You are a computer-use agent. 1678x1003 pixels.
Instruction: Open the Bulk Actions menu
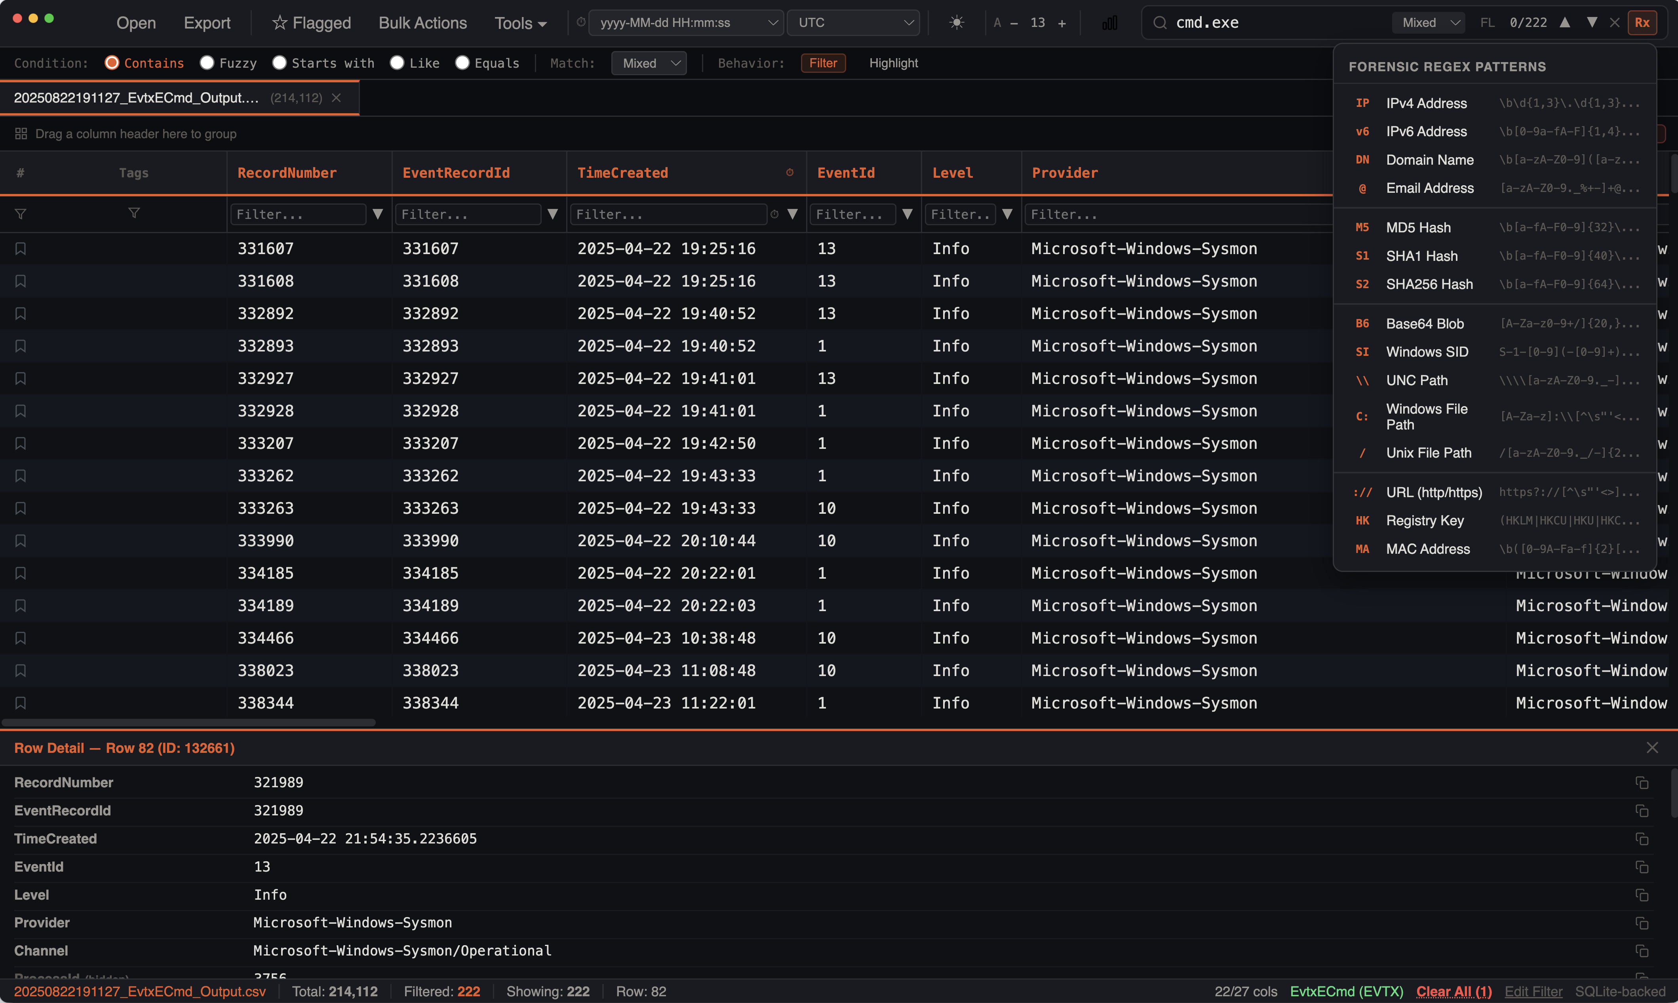pyautogui.click(x=422, y=22)
